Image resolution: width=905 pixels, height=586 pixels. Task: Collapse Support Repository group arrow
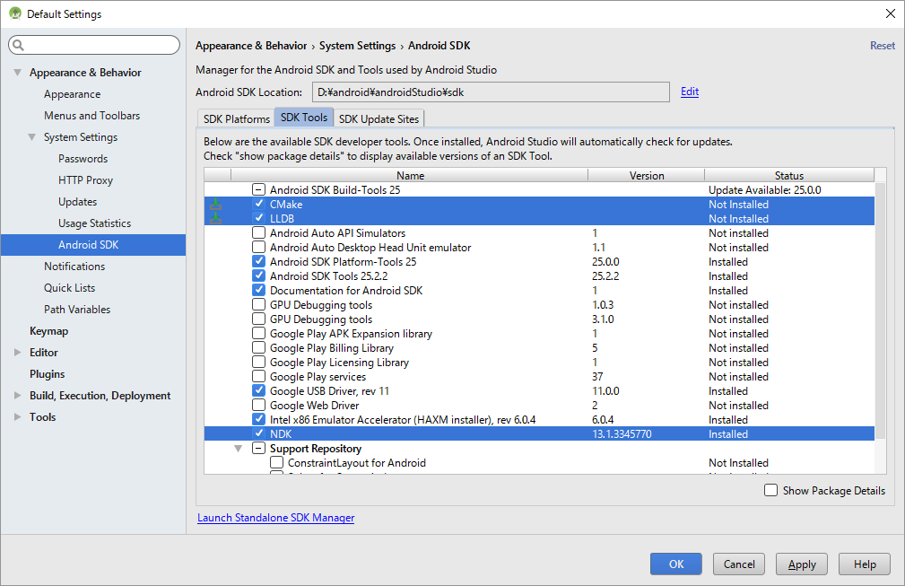238,449
